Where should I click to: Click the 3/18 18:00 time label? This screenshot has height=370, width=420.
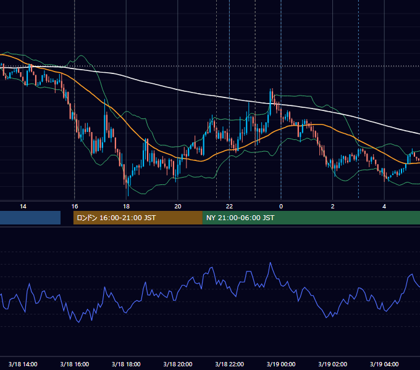(126, 364)
